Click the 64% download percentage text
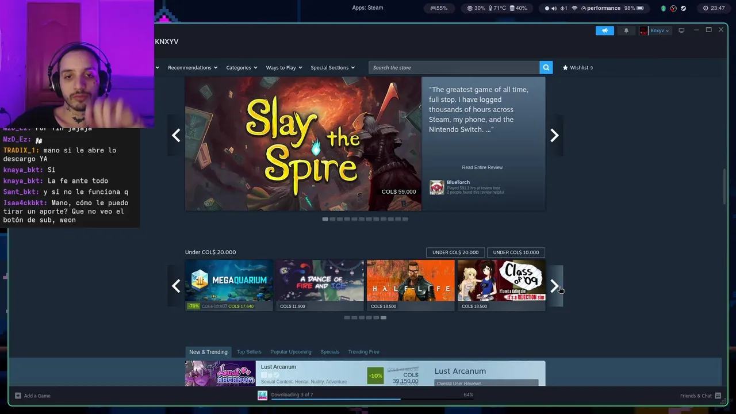 pyautogui.click(x=468, y=394)
